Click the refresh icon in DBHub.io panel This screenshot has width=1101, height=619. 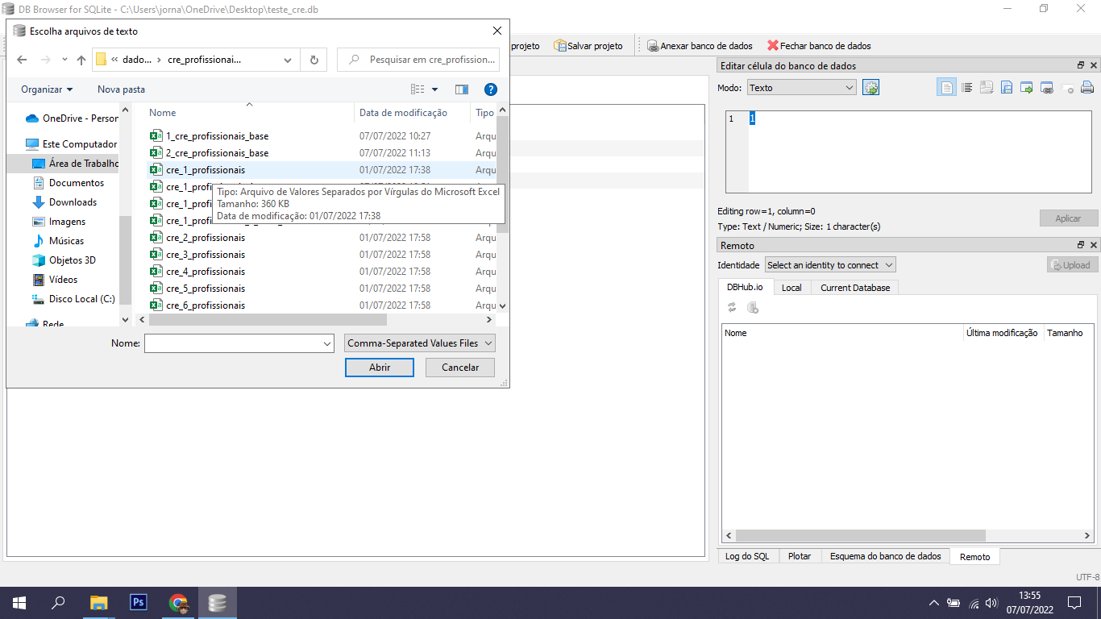pyautogui.click(x=731, y=307)
